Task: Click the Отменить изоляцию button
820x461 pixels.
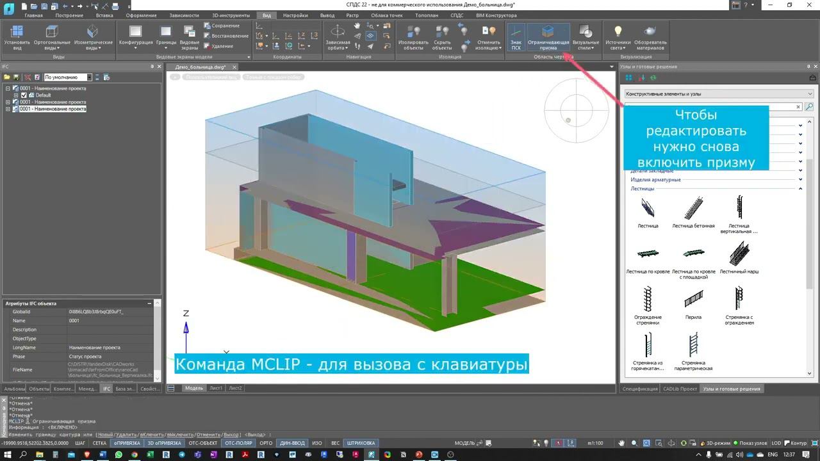Action: (488, 36)
